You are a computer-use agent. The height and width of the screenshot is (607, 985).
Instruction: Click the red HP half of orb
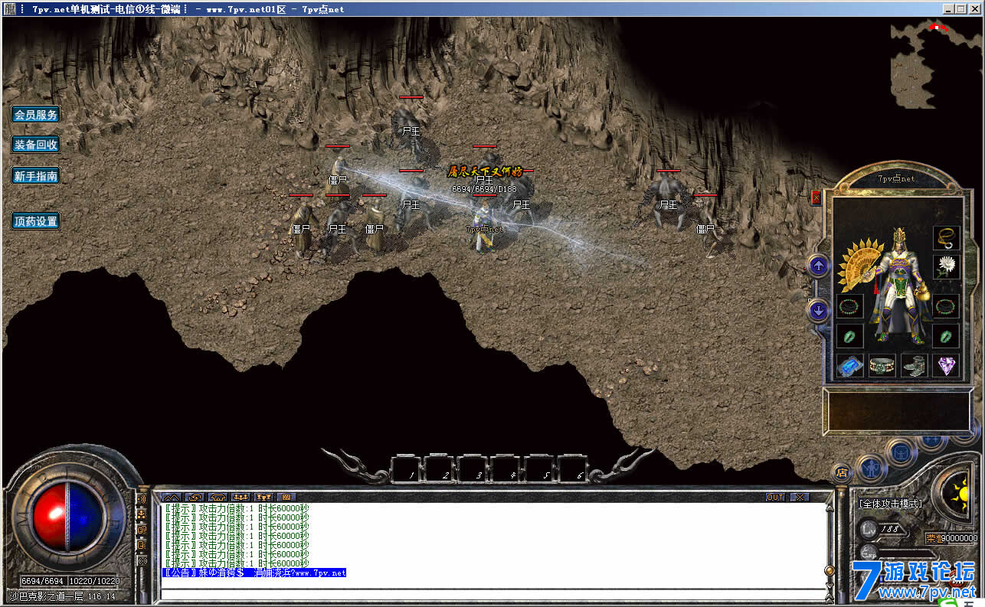point(51,517)
